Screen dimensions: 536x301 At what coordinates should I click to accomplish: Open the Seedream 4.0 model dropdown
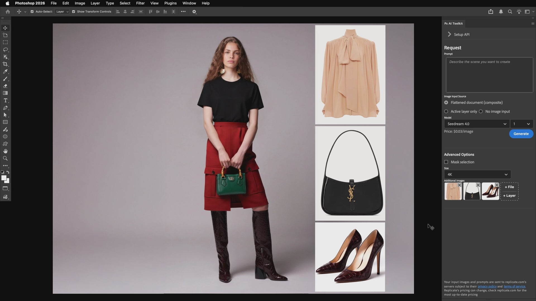point(477,124)
